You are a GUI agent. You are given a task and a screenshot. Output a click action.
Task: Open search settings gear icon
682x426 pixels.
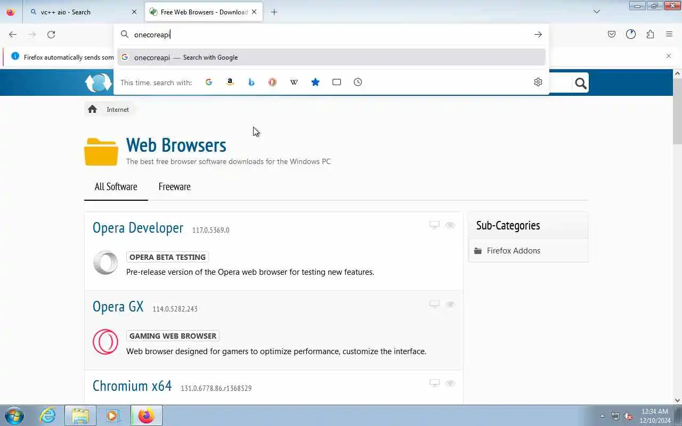(538, 82)
